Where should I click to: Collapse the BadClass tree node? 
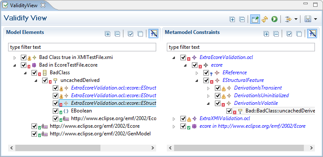pyautogui.click(x=25, y=73)
